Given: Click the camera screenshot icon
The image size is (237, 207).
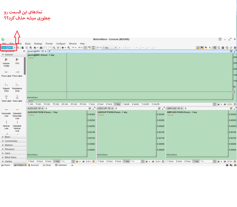Looking at the screenshot, I should pos(41,48).
